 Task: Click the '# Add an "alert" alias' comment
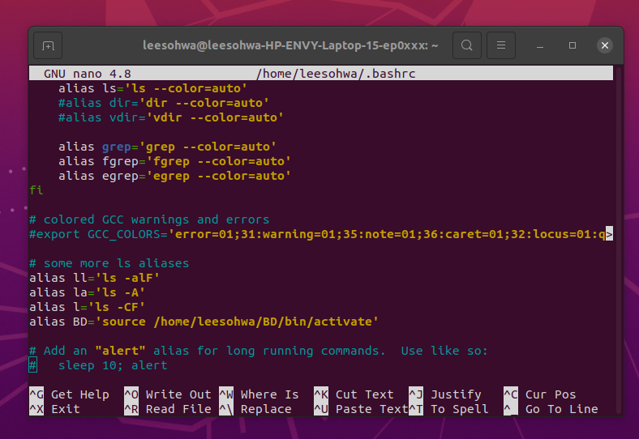(x=259, y=351)
